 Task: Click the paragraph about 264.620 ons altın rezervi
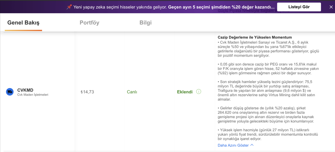pyautogui.click(x=268, y=115)
